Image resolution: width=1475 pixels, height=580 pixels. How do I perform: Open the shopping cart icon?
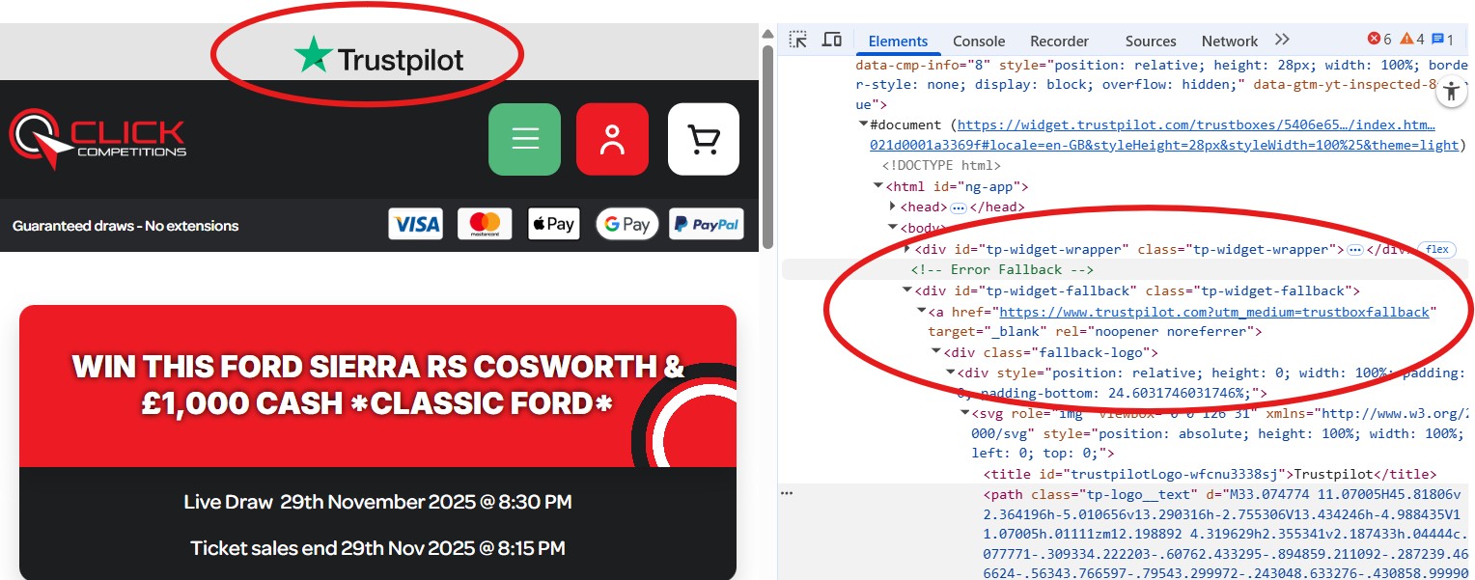[x=703, y=139]
